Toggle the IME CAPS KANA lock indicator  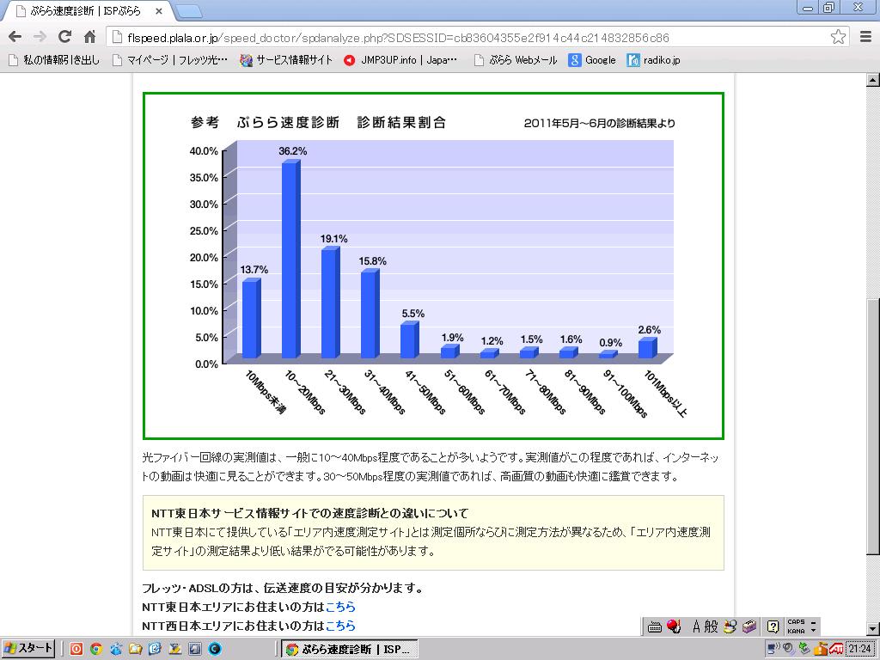[x=796, y=626]
